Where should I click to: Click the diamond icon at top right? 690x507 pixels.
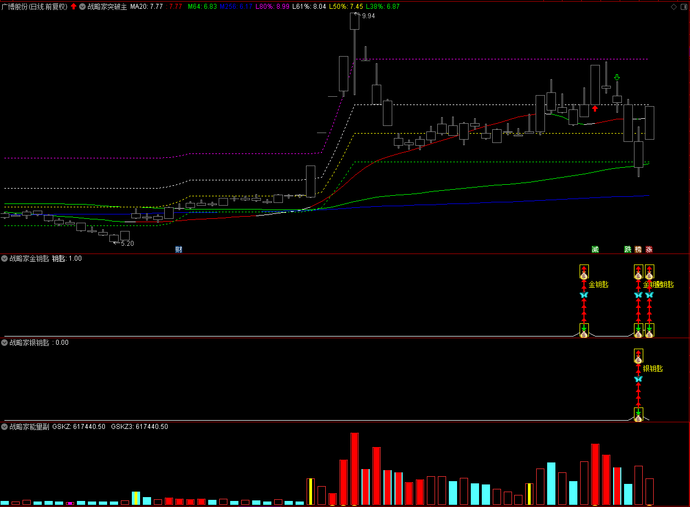pos(674,7)
